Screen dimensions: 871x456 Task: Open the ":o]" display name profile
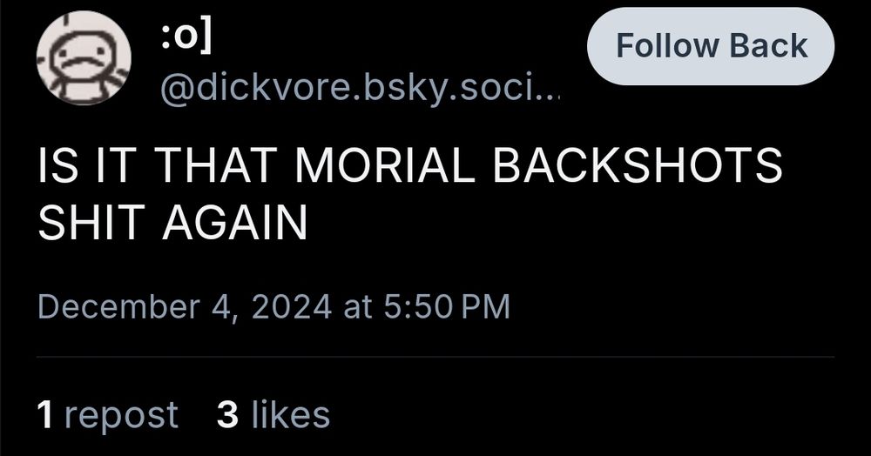[x=186, y=39]
